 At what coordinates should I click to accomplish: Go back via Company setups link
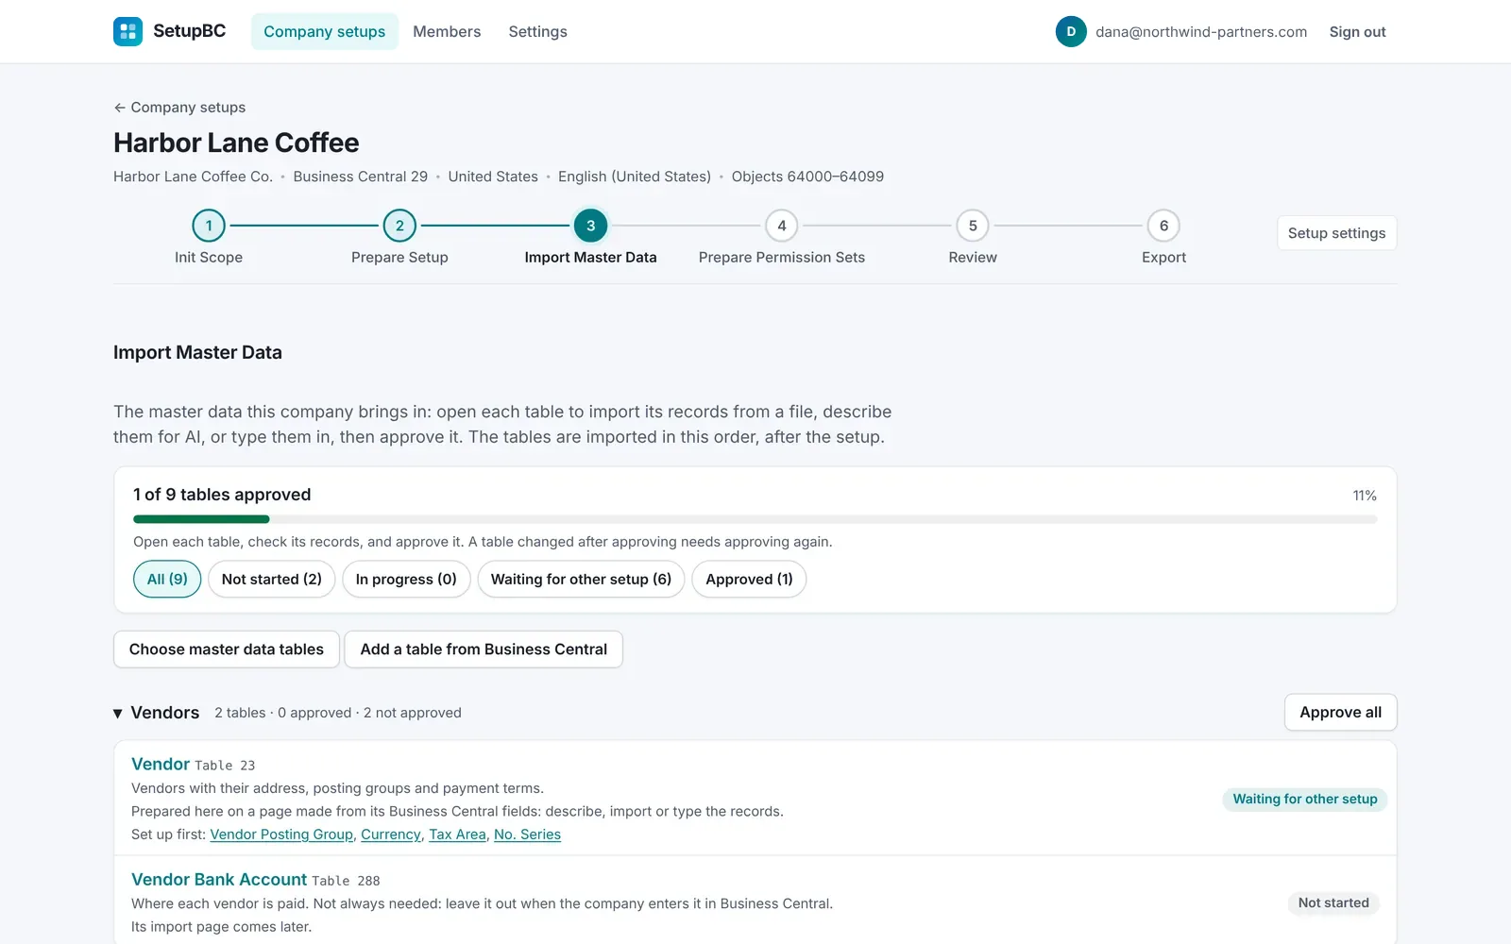[179, 108]
